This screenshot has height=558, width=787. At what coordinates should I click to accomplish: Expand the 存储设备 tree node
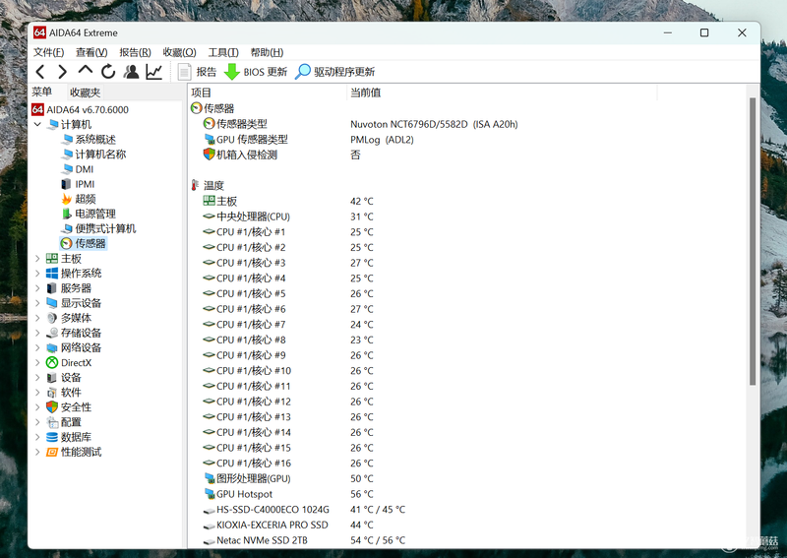pos(37,333)
